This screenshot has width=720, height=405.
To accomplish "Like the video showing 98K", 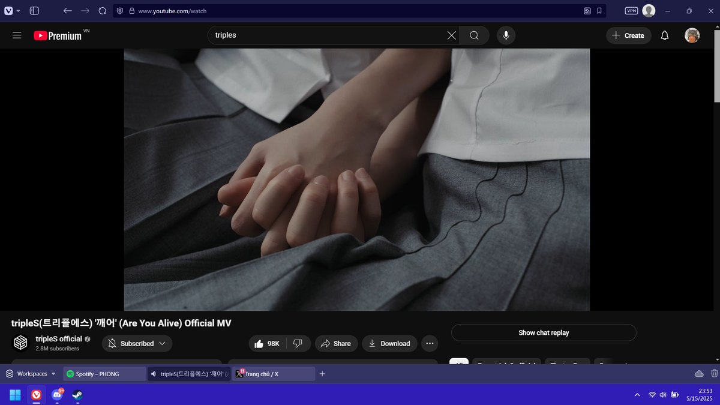I will 268,343.
